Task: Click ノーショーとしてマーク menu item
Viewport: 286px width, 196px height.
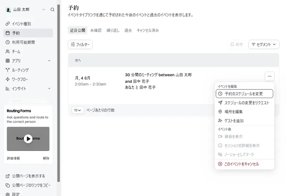Action: pos(245,155)
